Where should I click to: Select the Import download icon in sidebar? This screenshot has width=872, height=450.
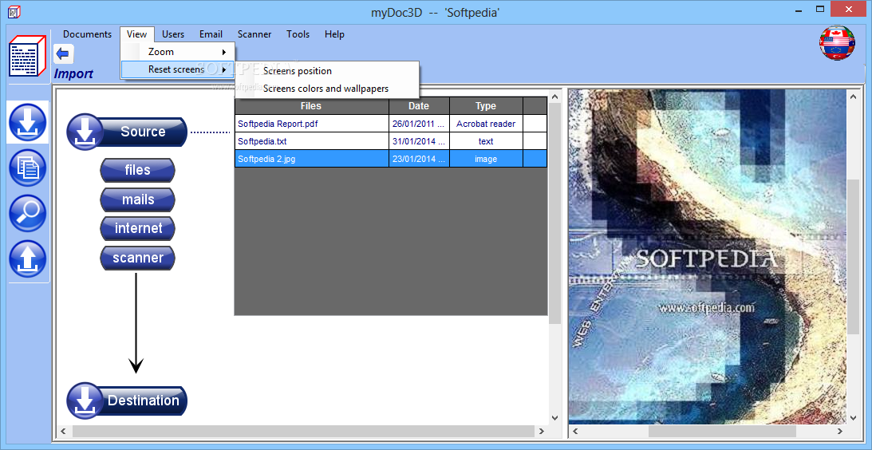click(x=28, y=122)
